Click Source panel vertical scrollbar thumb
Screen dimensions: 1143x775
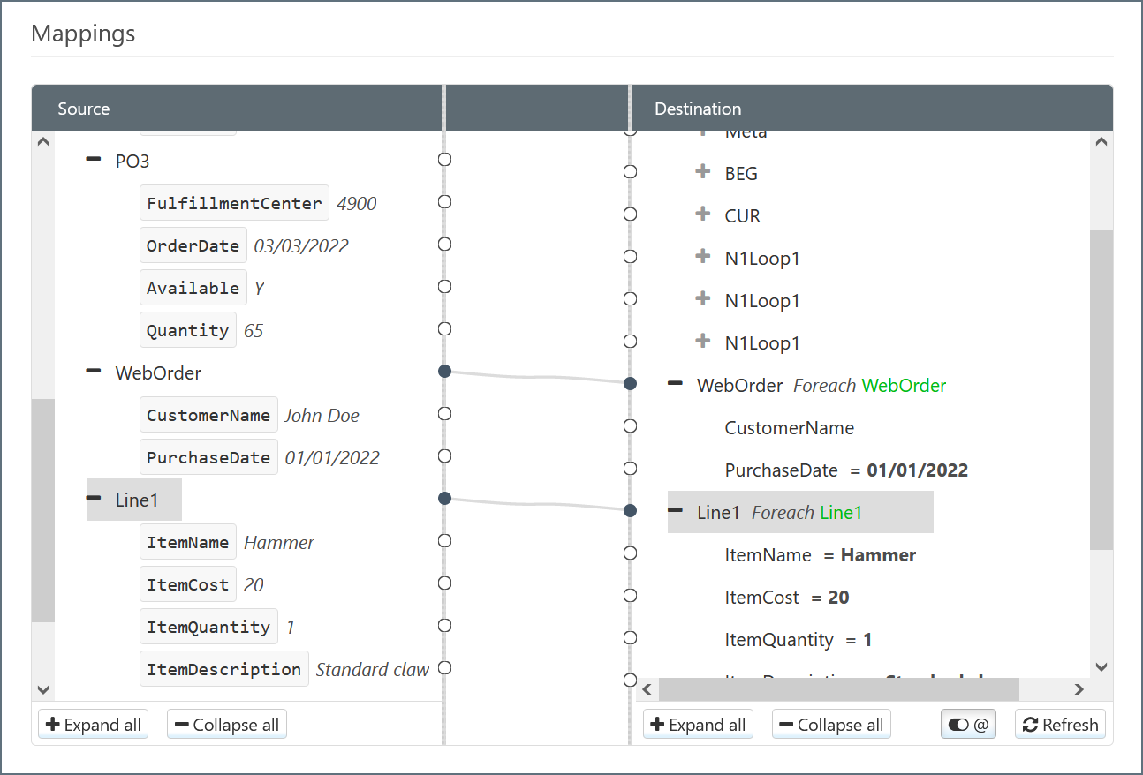click(43, 510)
